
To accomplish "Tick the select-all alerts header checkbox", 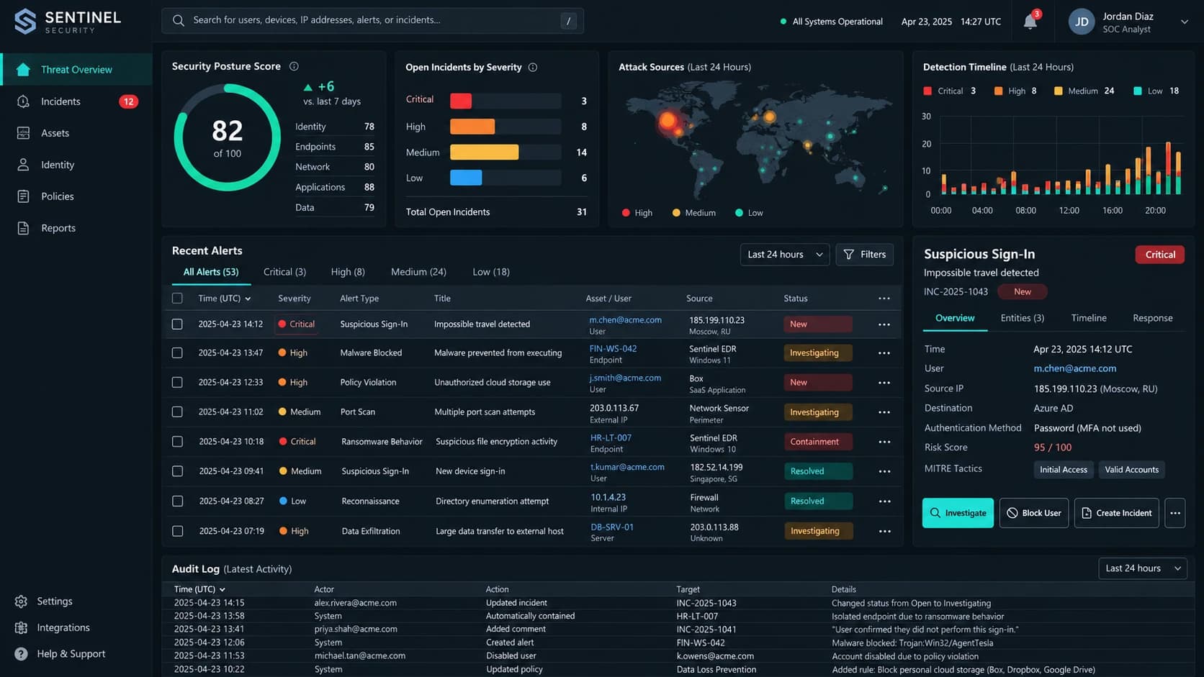I will click(x=177, y=298).
